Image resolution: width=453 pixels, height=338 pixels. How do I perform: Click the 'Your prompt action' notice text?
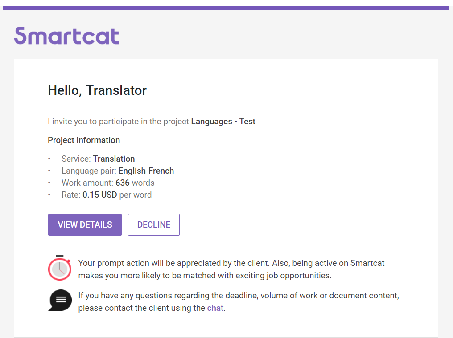231,269
